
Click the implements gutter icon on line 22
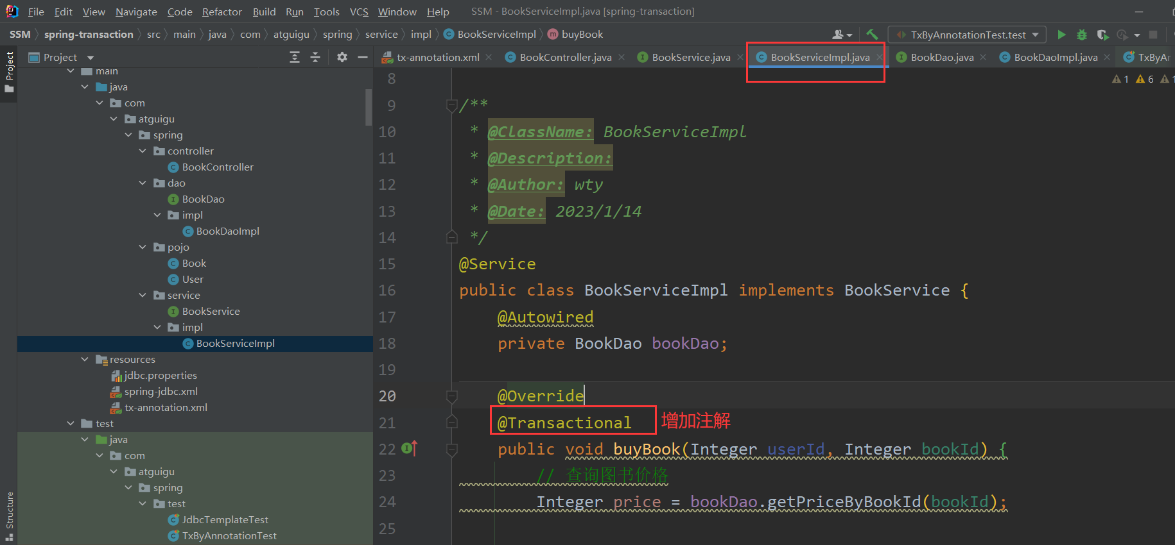[x=409, y=448]
